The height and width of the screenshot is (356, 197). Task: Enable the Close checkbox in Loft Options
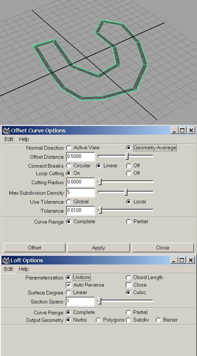coord(129,285)
